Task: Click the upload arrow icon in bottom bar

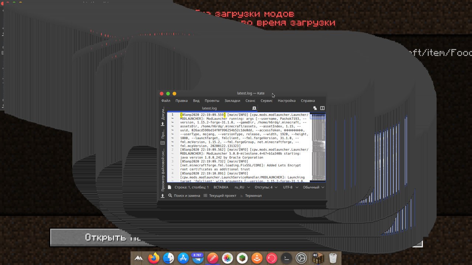Action: pyautogui.click(x=163, y=196)
